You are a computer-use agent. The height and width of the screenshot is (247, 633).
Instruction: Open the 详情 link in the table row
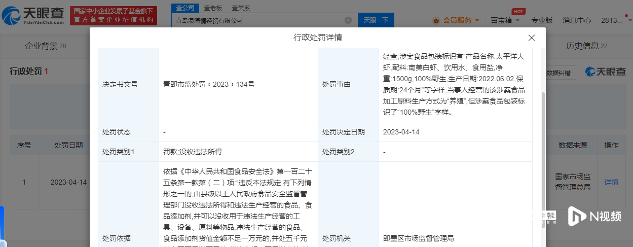click(611, 182)
